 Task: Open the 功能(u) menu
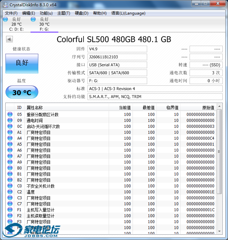click(x=46, y=13)
